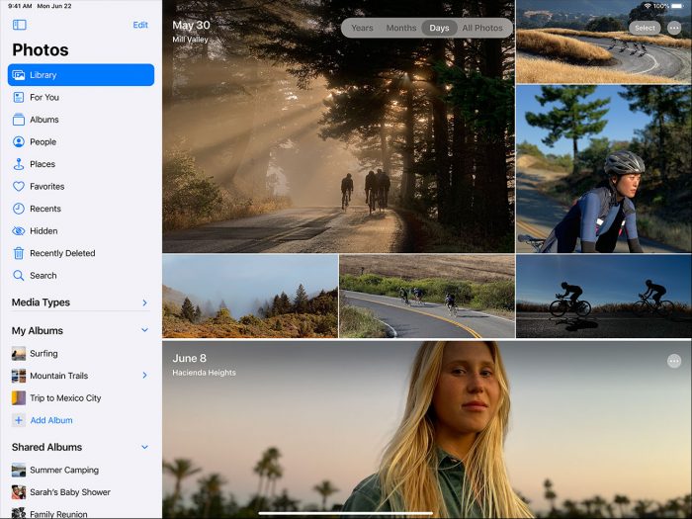Expand the Mountain Trails folder chevron

click(x=144, y=376)
